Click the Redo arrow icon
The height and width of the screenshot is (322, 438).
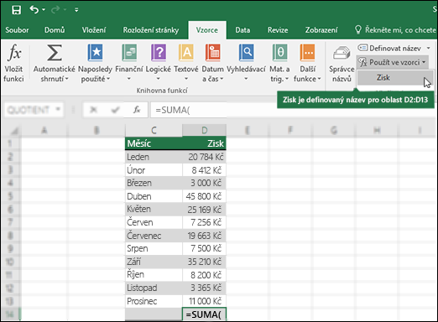tap(55, 10)
